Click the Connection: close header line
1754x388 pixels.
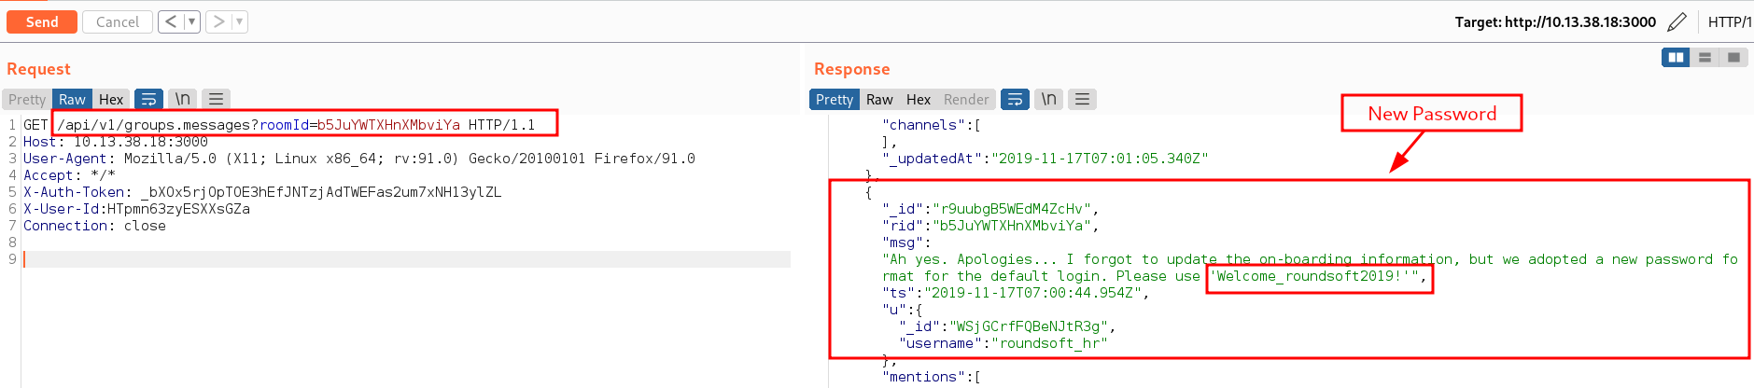pos(94,226)
